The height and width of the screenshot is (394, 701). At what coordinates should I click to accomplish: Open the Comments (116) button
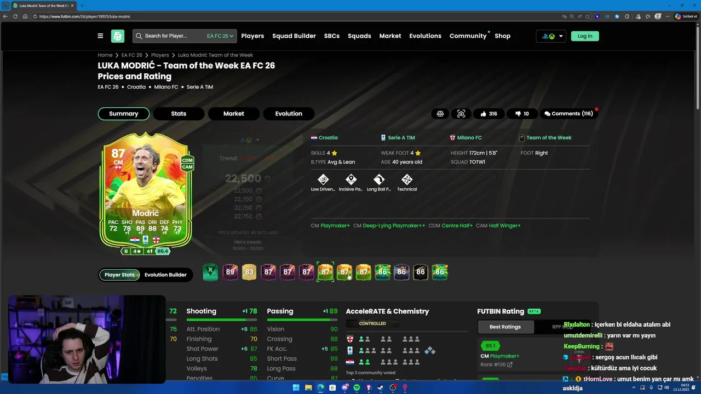point(568,114)
